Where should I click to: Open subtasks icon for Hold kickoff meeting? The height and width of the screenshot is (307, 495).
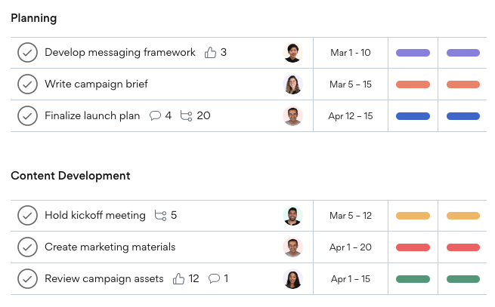(x=160, y=215)
